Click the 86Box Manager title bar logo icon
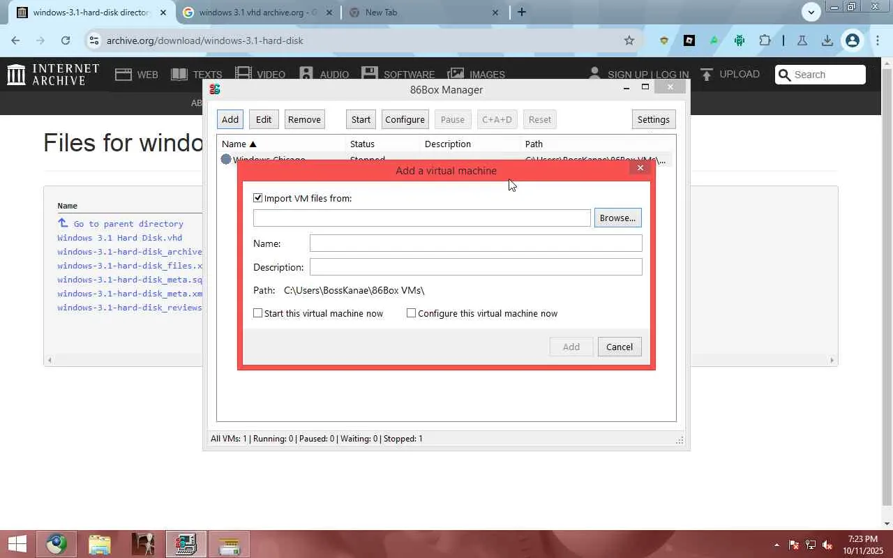Image resolution: width=893 pixels, height=558 pixels. click(x=215, y=89)
